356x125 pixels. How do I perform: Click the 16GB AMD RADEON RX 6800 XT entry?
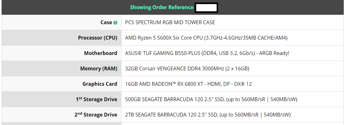pyautogui.click(x=188, y=84)
